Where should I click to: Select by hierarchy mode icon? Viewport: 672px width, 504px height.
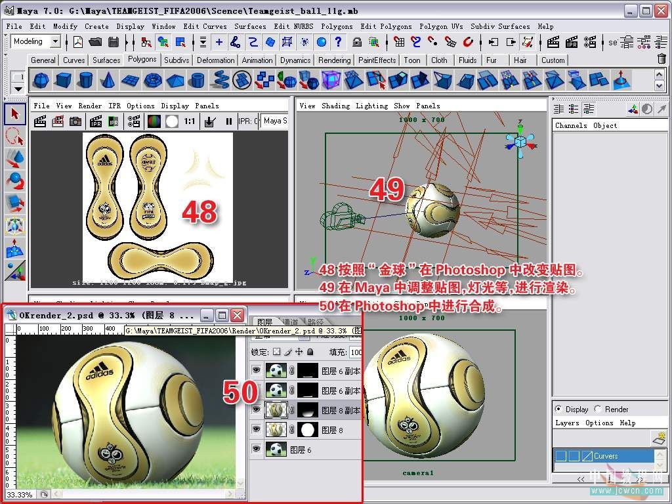click(x=146, y=42)
